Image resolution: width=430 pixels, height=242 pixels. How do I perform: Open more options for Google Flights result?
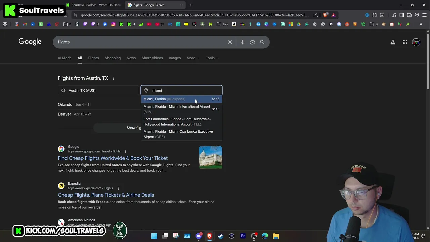click(126, 151)
